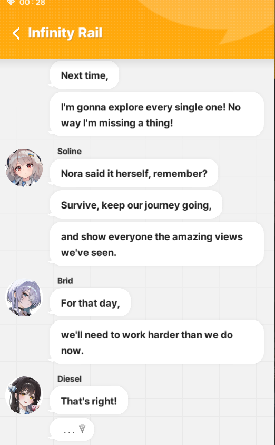Select the 'explore every single one' message
The image size is (275, 445).
coord(157,115)
